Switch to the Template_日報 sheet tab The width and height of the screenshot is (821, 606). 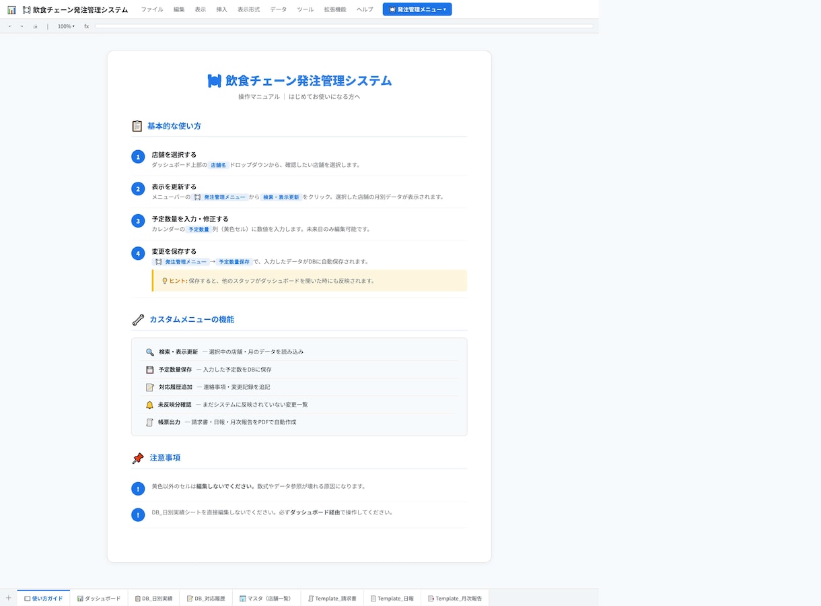[x=392, y=598]
